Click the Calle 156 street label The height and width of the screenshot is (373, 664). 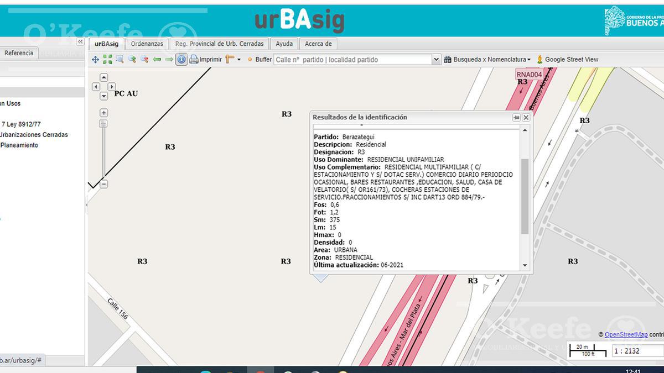pyautogui.click(x=118, y=309)
